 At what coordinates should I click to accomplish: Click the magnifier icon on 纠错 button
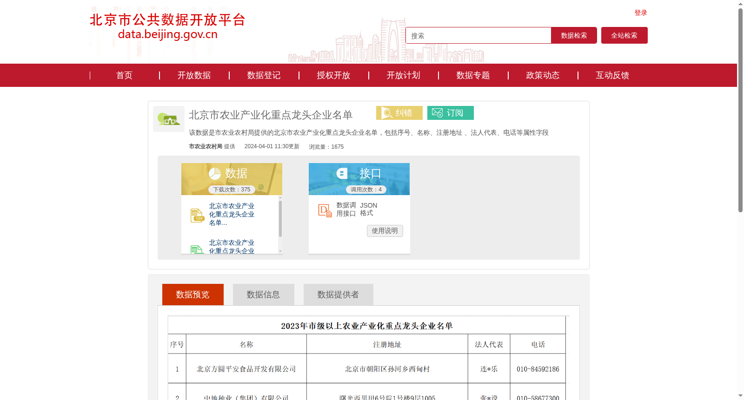tap(387, 113)
